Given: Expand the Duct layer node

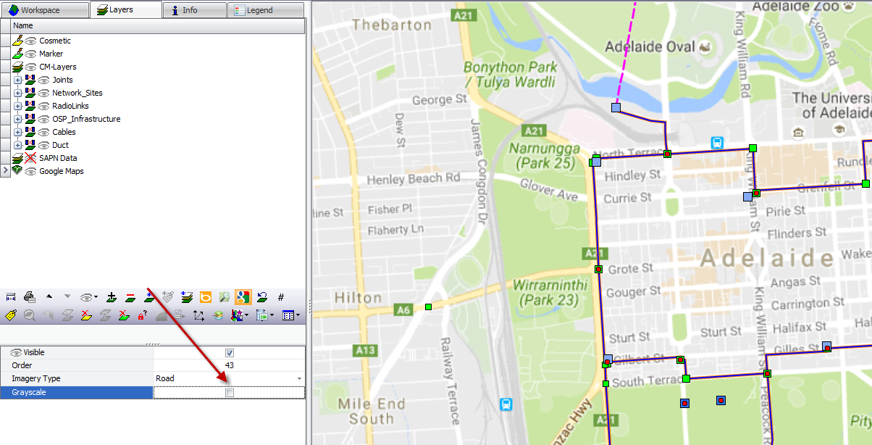Looking at the screenshot, I should [x=18, y=146].
